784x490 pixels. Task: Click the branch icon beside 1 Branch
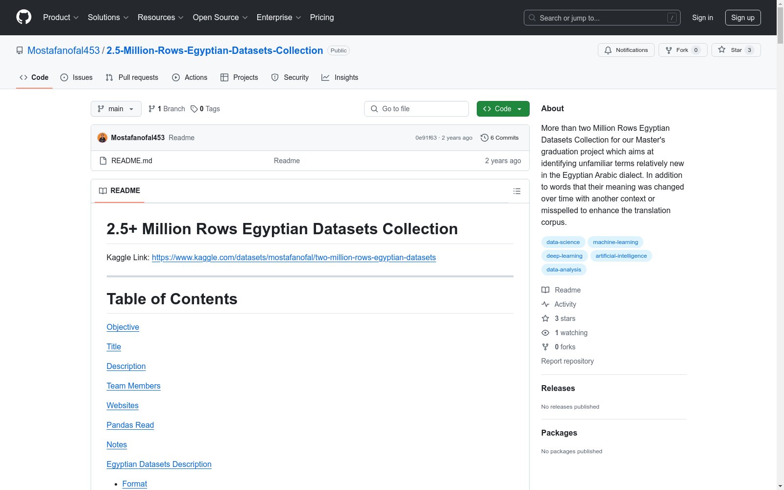pyautogui.click(x=152, y=109)
